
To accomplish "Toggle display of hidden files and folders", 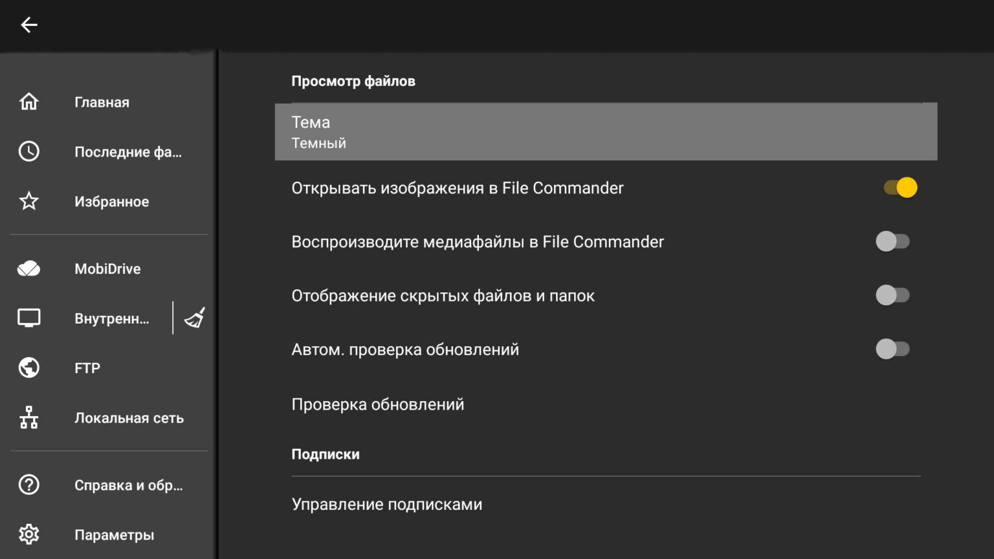I will [x=892, y=295].
